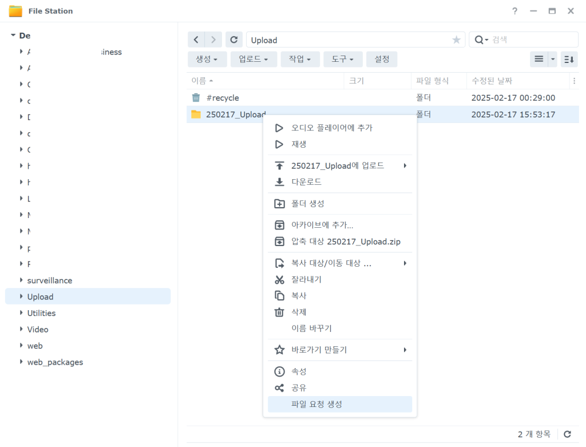Switch to list view icon

coord(539,59)
